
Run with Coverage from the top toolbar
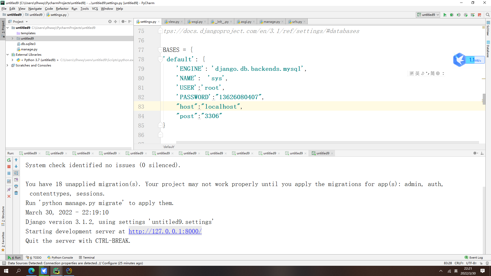pos(459,15)
